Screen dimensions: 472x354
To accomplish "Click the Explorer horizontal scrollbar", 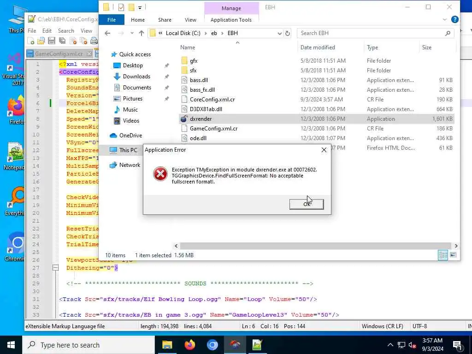I will pyautogui.click(x=315, y=246).
